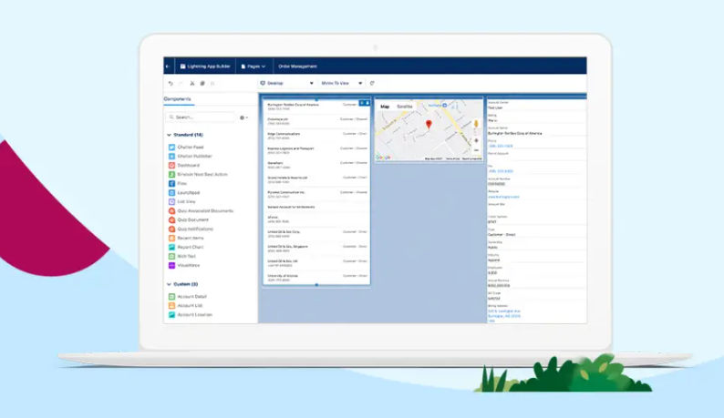
Task: Click the Quip Document component icon
Action: (171, 220)
